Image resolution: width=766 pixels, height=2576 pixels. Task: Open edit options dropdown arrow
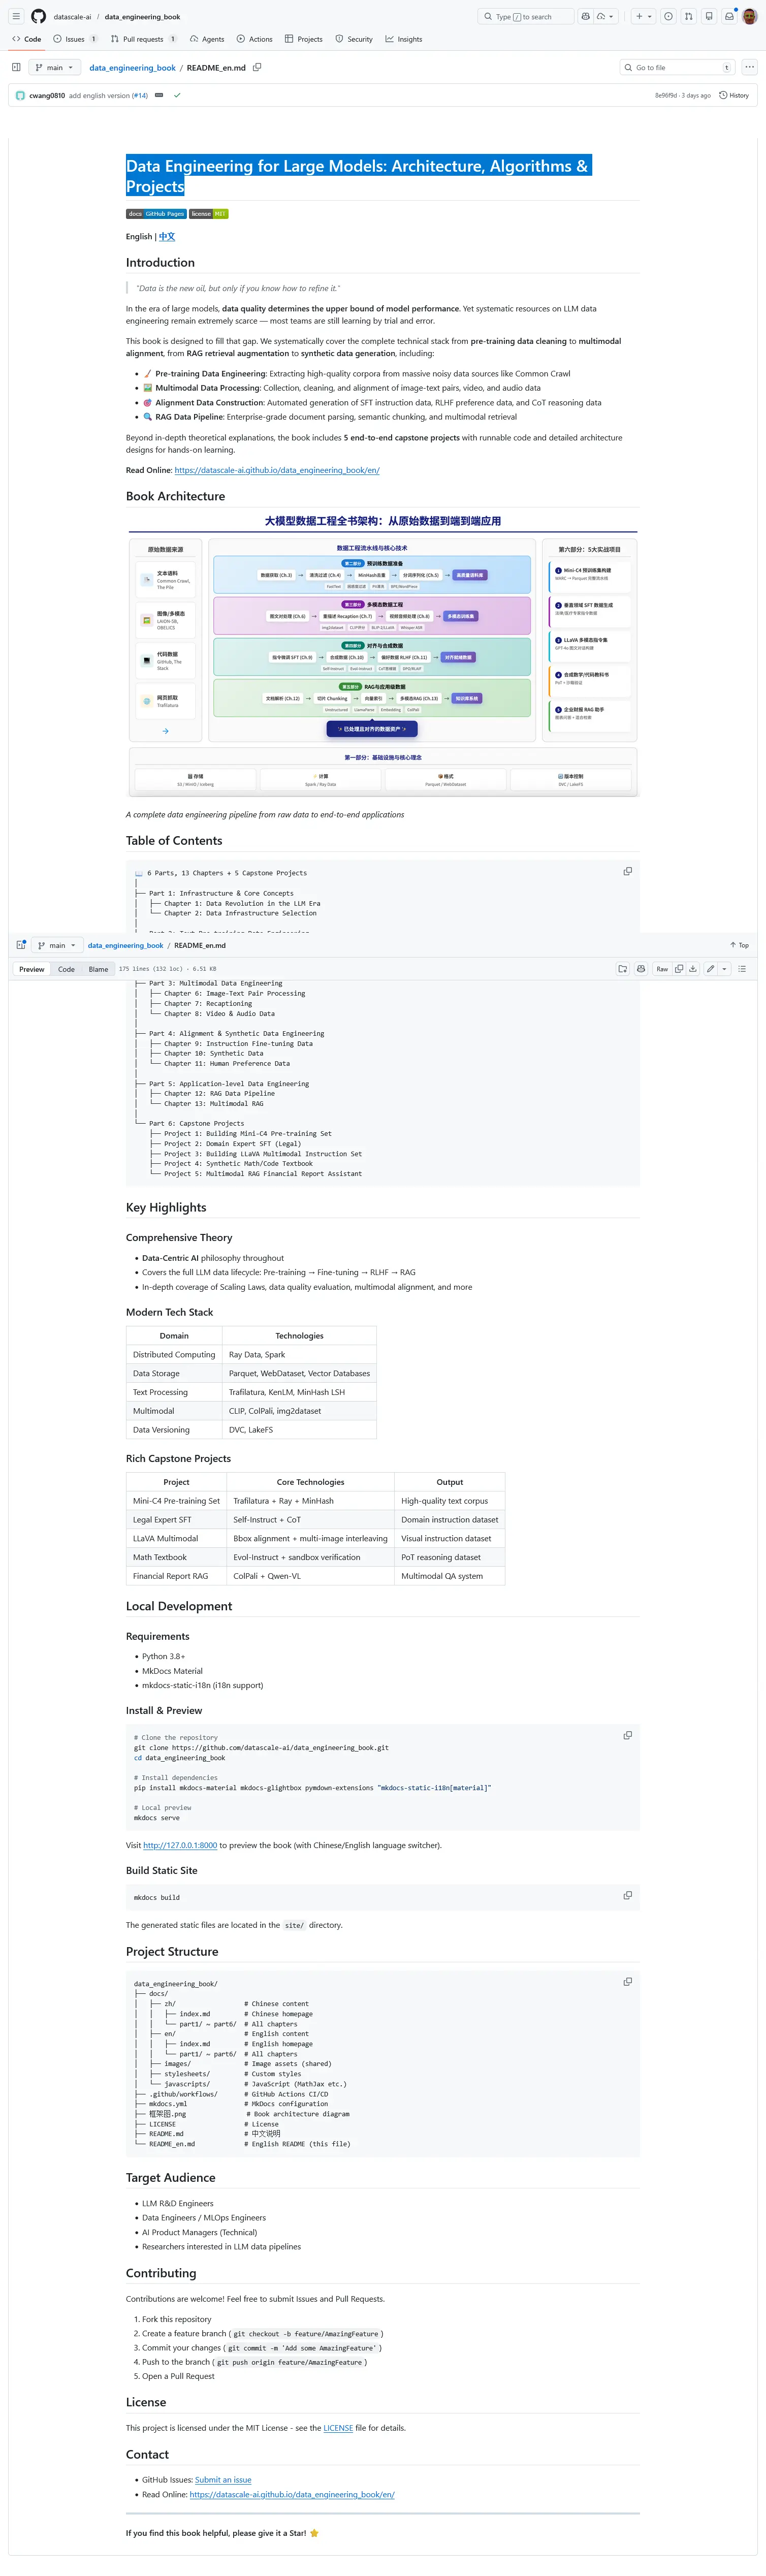[x=724, y=969]
